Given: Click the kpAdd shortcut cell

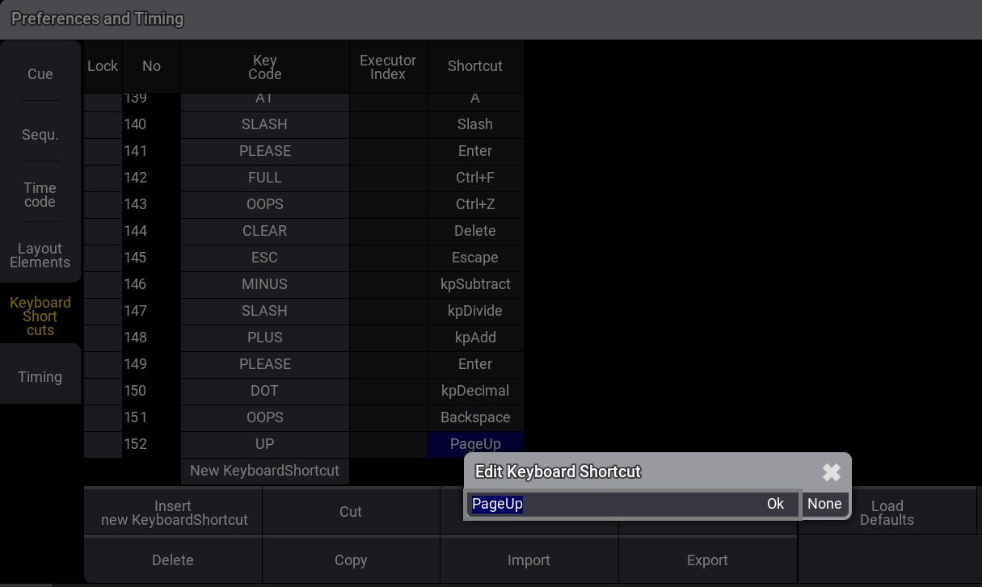Looking at the screenshot, I should [475, 338].
